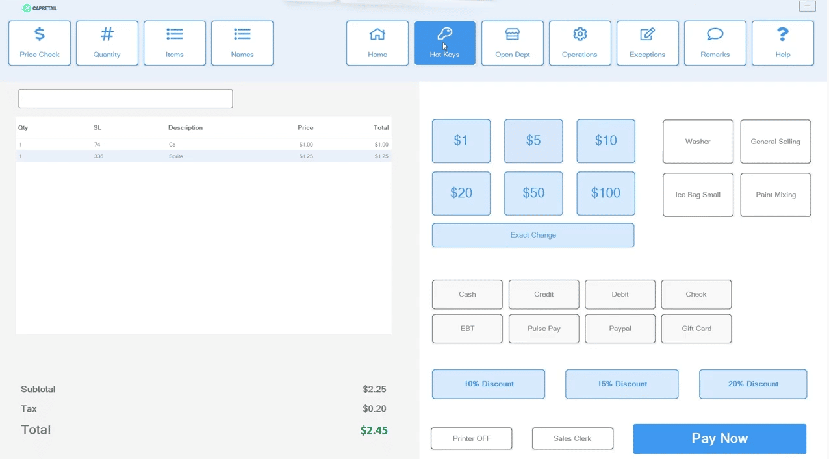Open the Items list
The height and width of the screenshot is (459, 829).
point(175,43)
